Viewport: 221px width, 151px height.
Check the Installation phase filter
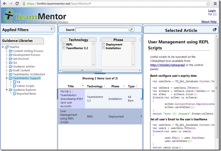click(104, 48)
